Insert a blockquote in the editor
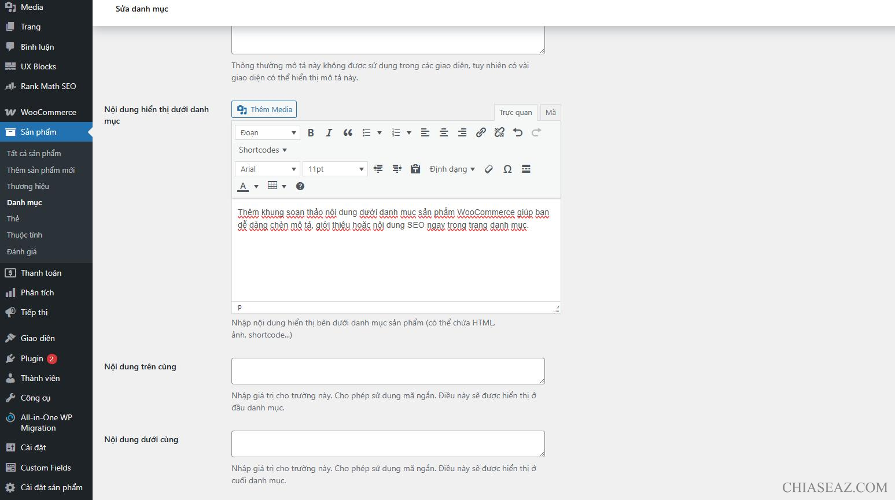Screen dimensions: 895x500 [x=348, y=133]
